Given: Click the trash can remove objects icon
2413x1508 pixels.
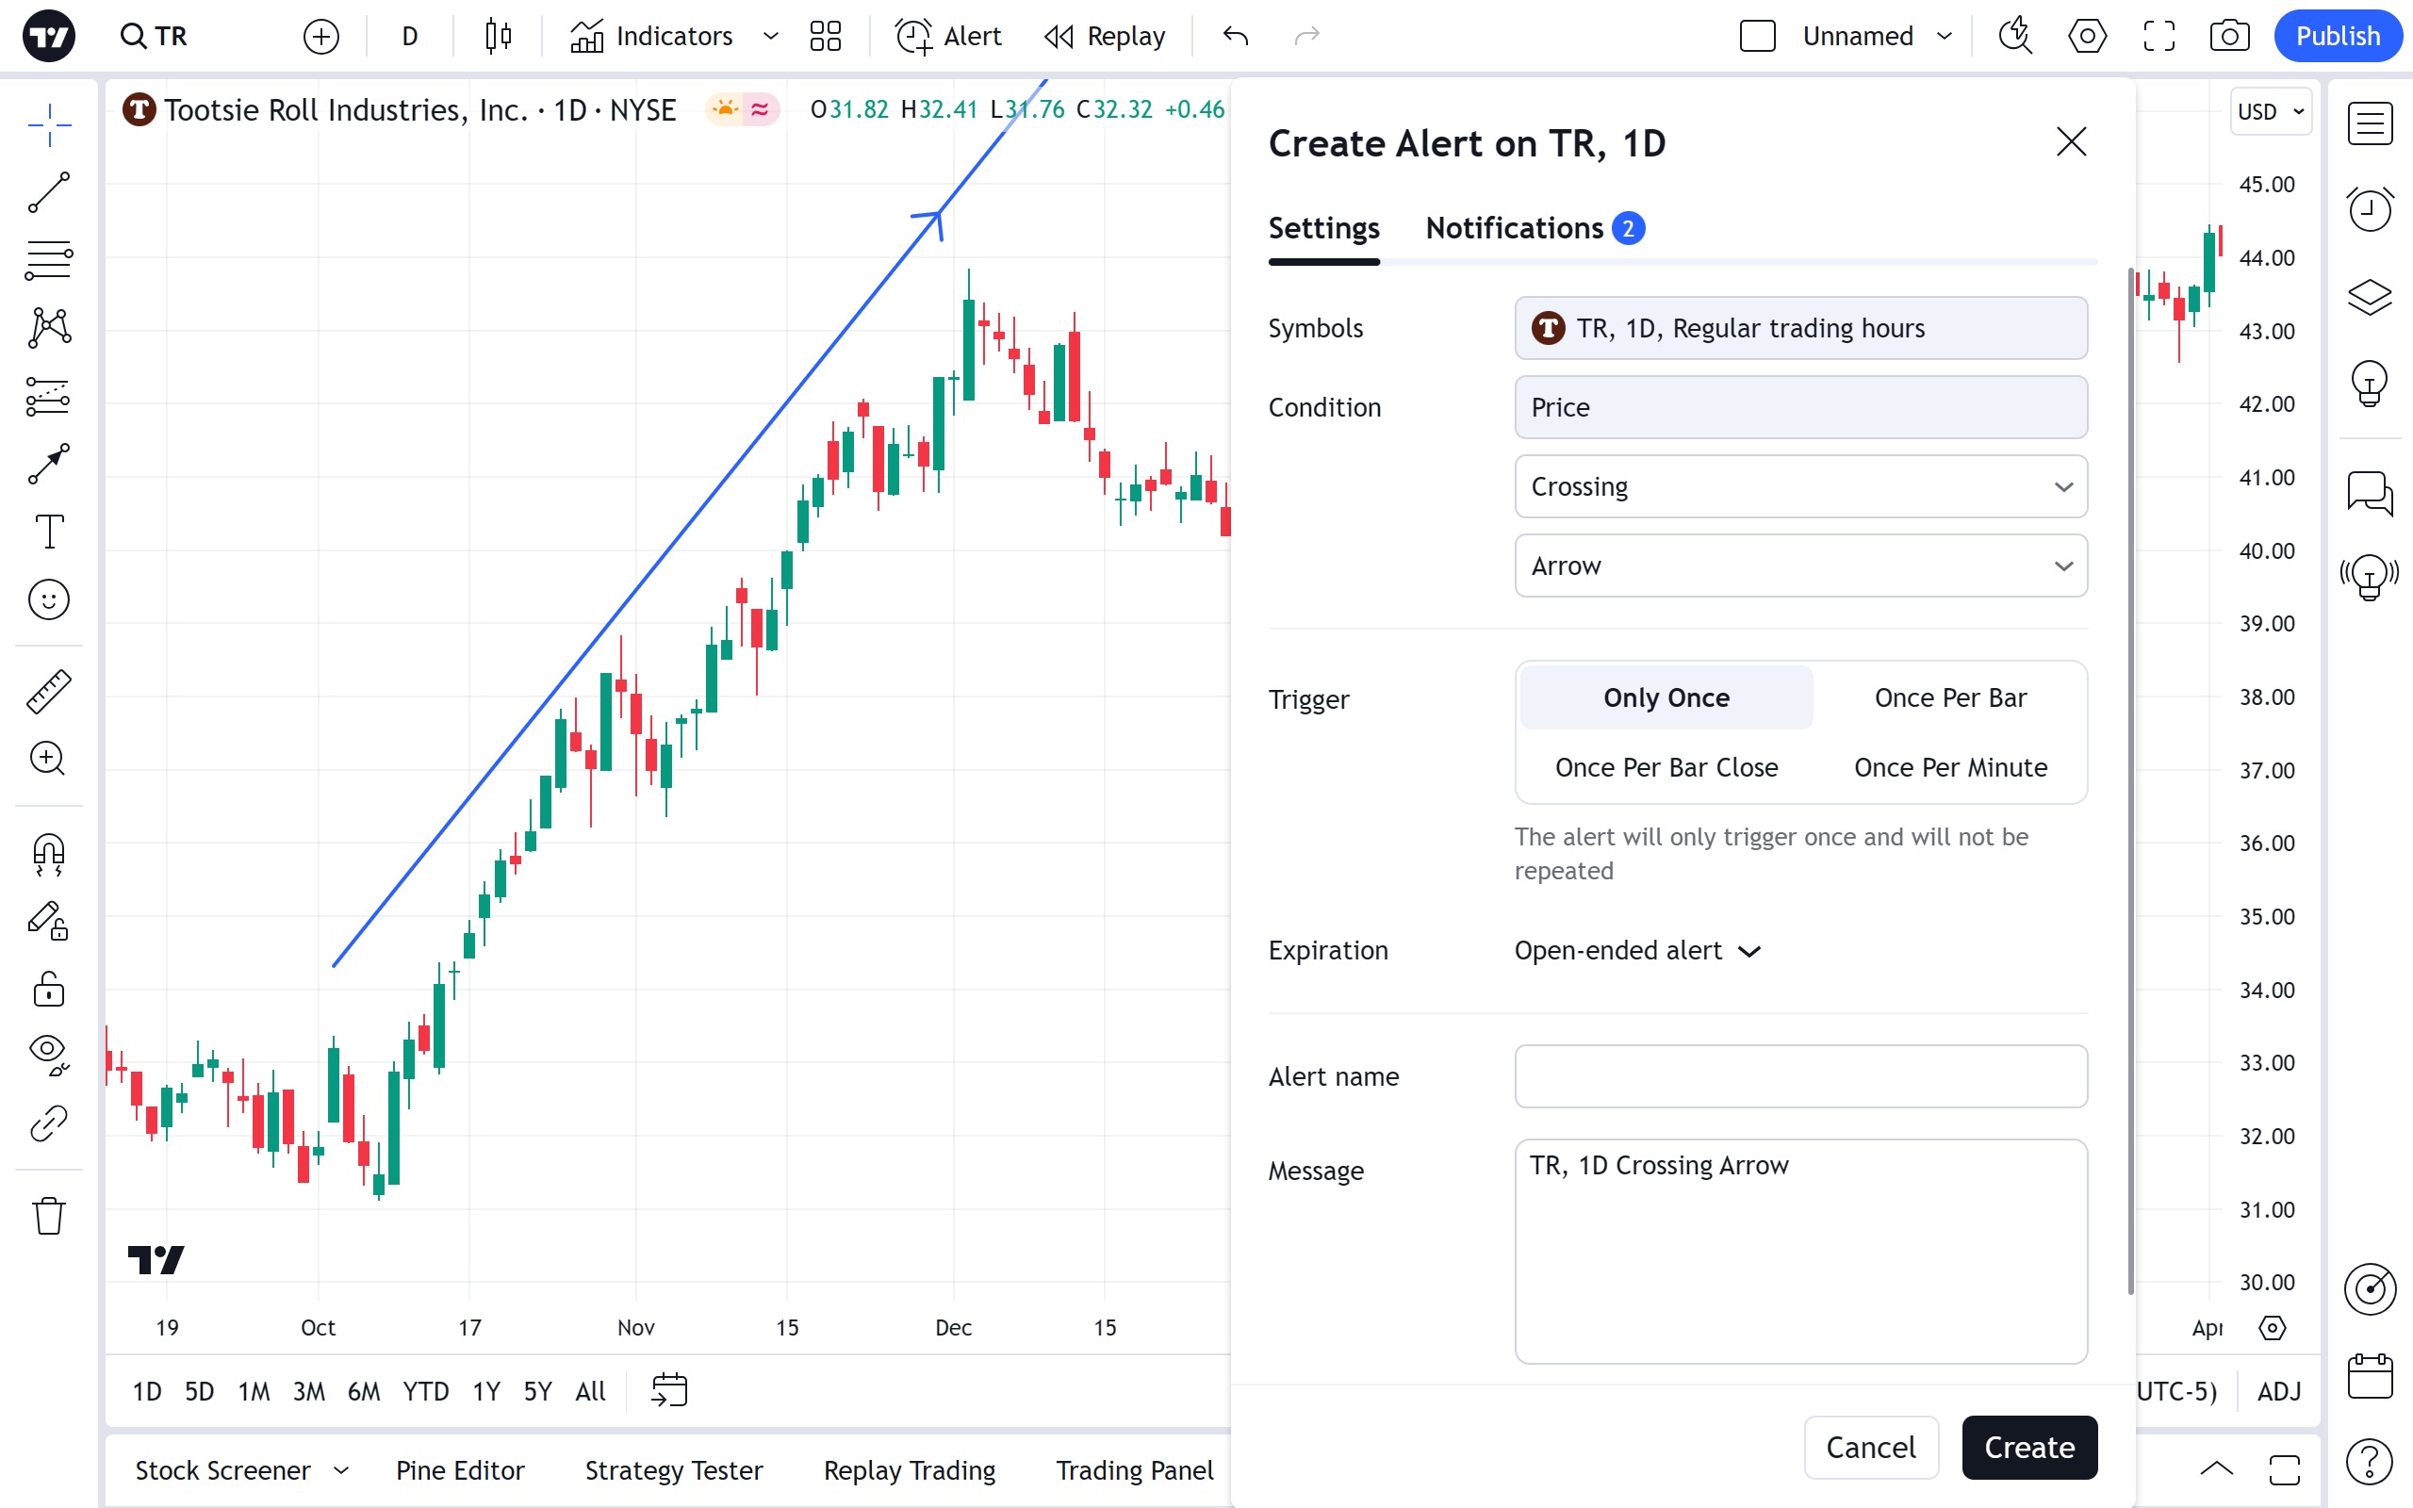Looking at the screenshot, I should click(49, 1216).
